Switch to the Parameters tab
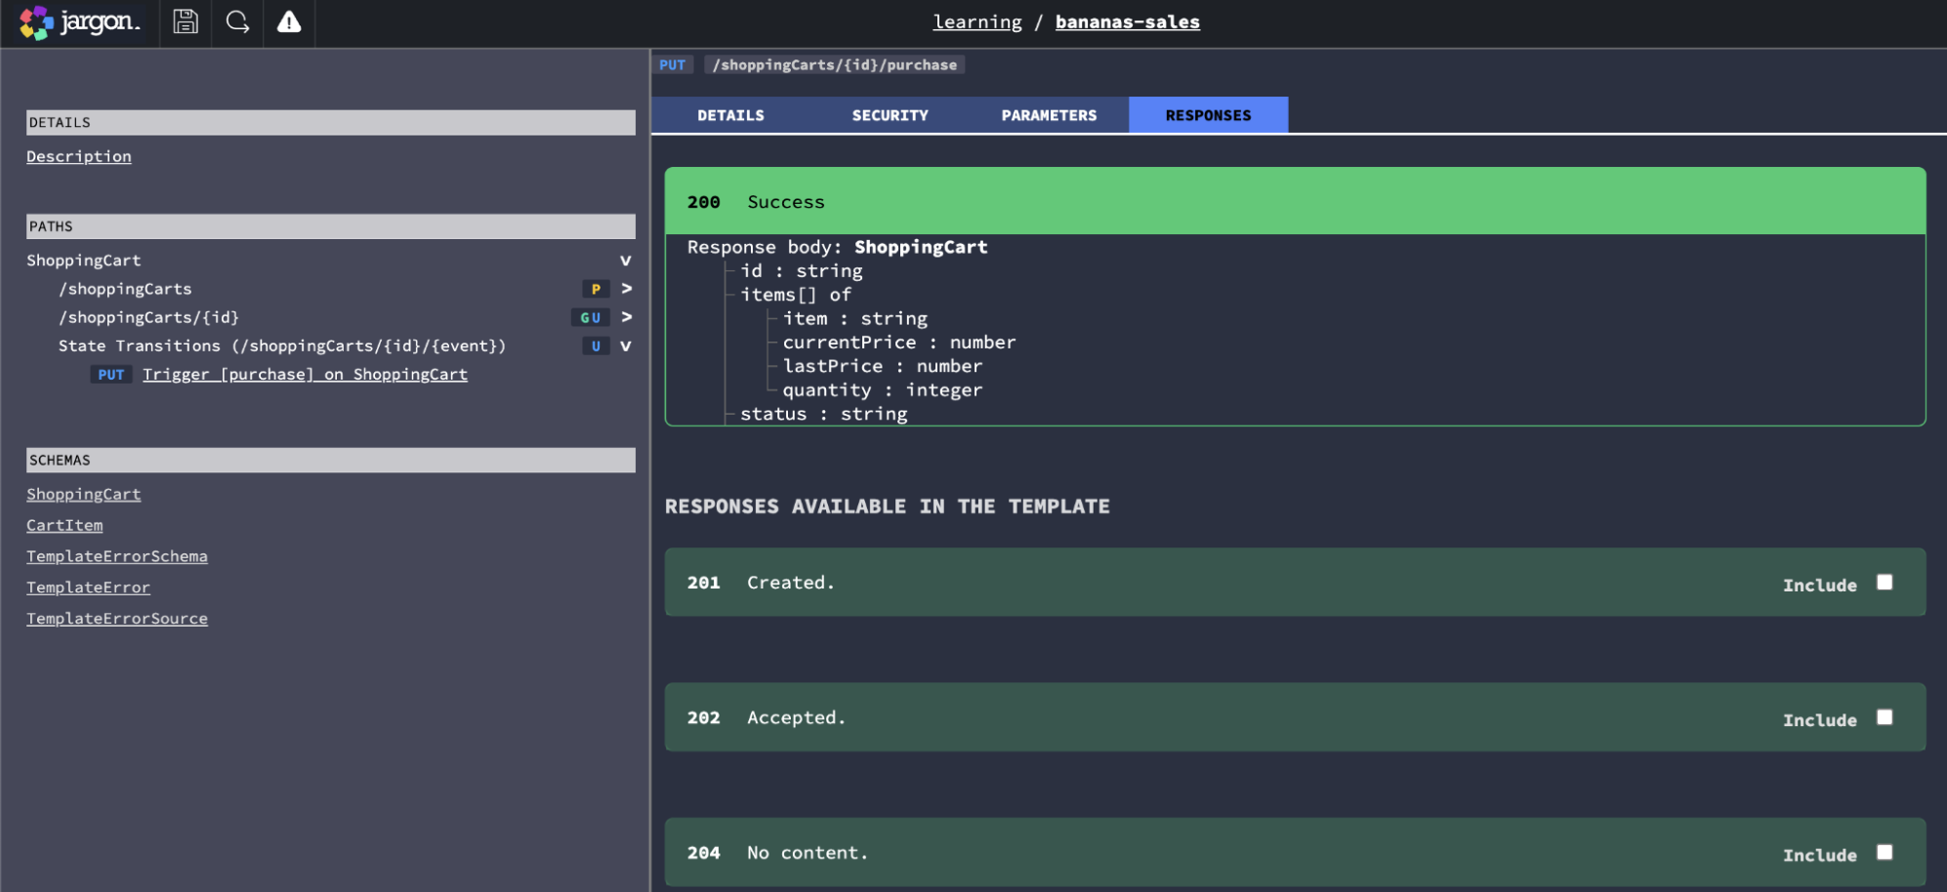 point(1049,115)
